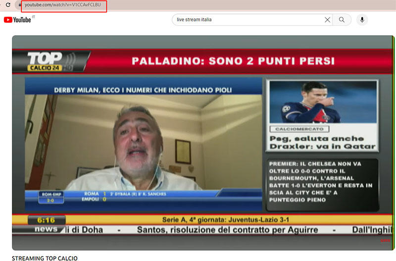The height and width of the screenshot is (261, 396).
Task: Click the browser reload icon
Action: (x=8, y=5)
